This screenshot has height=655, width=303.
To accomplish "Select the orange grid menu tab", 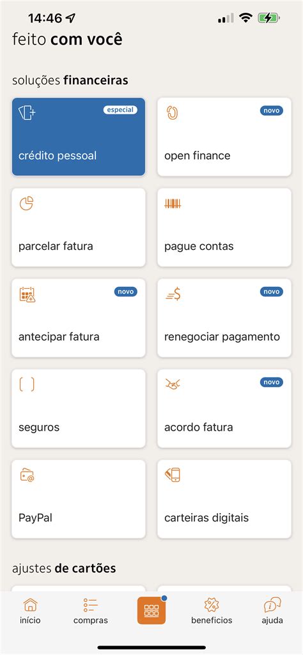I will click(151, 610).
